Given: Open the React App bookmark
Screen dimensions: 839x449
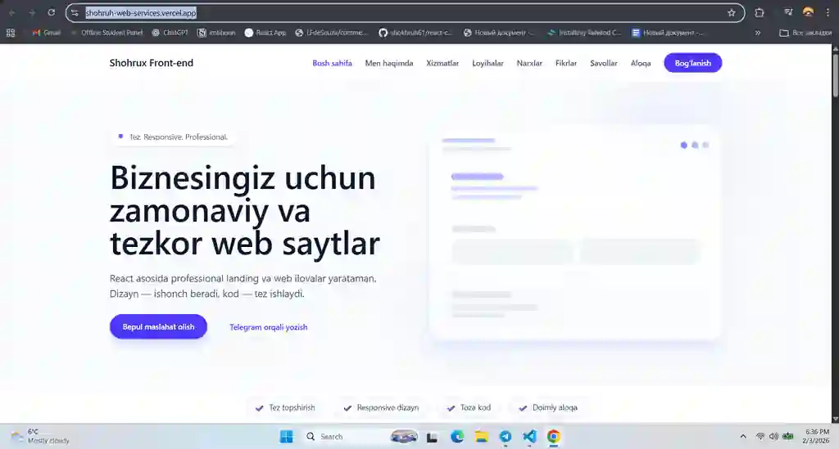Looking at the screenshot, I should [265, 33].
